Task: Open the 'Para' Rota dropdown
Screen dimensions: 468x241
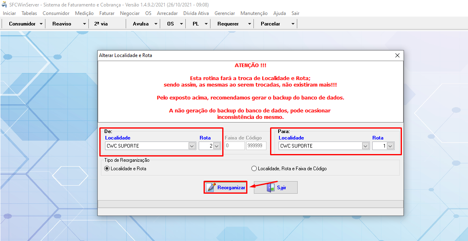Action: 390,146
